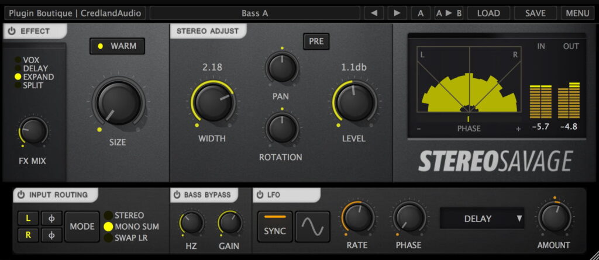Click the -5.7 input level readout

coord(541,126)
